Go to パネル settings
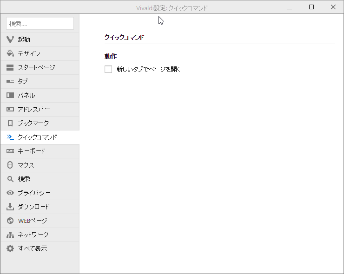The width and height of the screenshot is (344, 274). 40,95
